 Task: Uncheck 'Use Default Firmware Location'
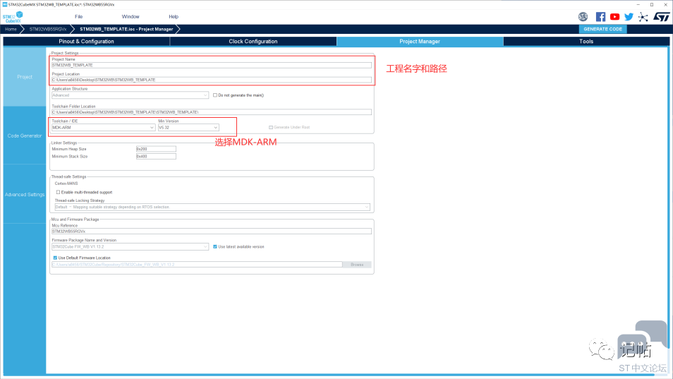point(55,258)
